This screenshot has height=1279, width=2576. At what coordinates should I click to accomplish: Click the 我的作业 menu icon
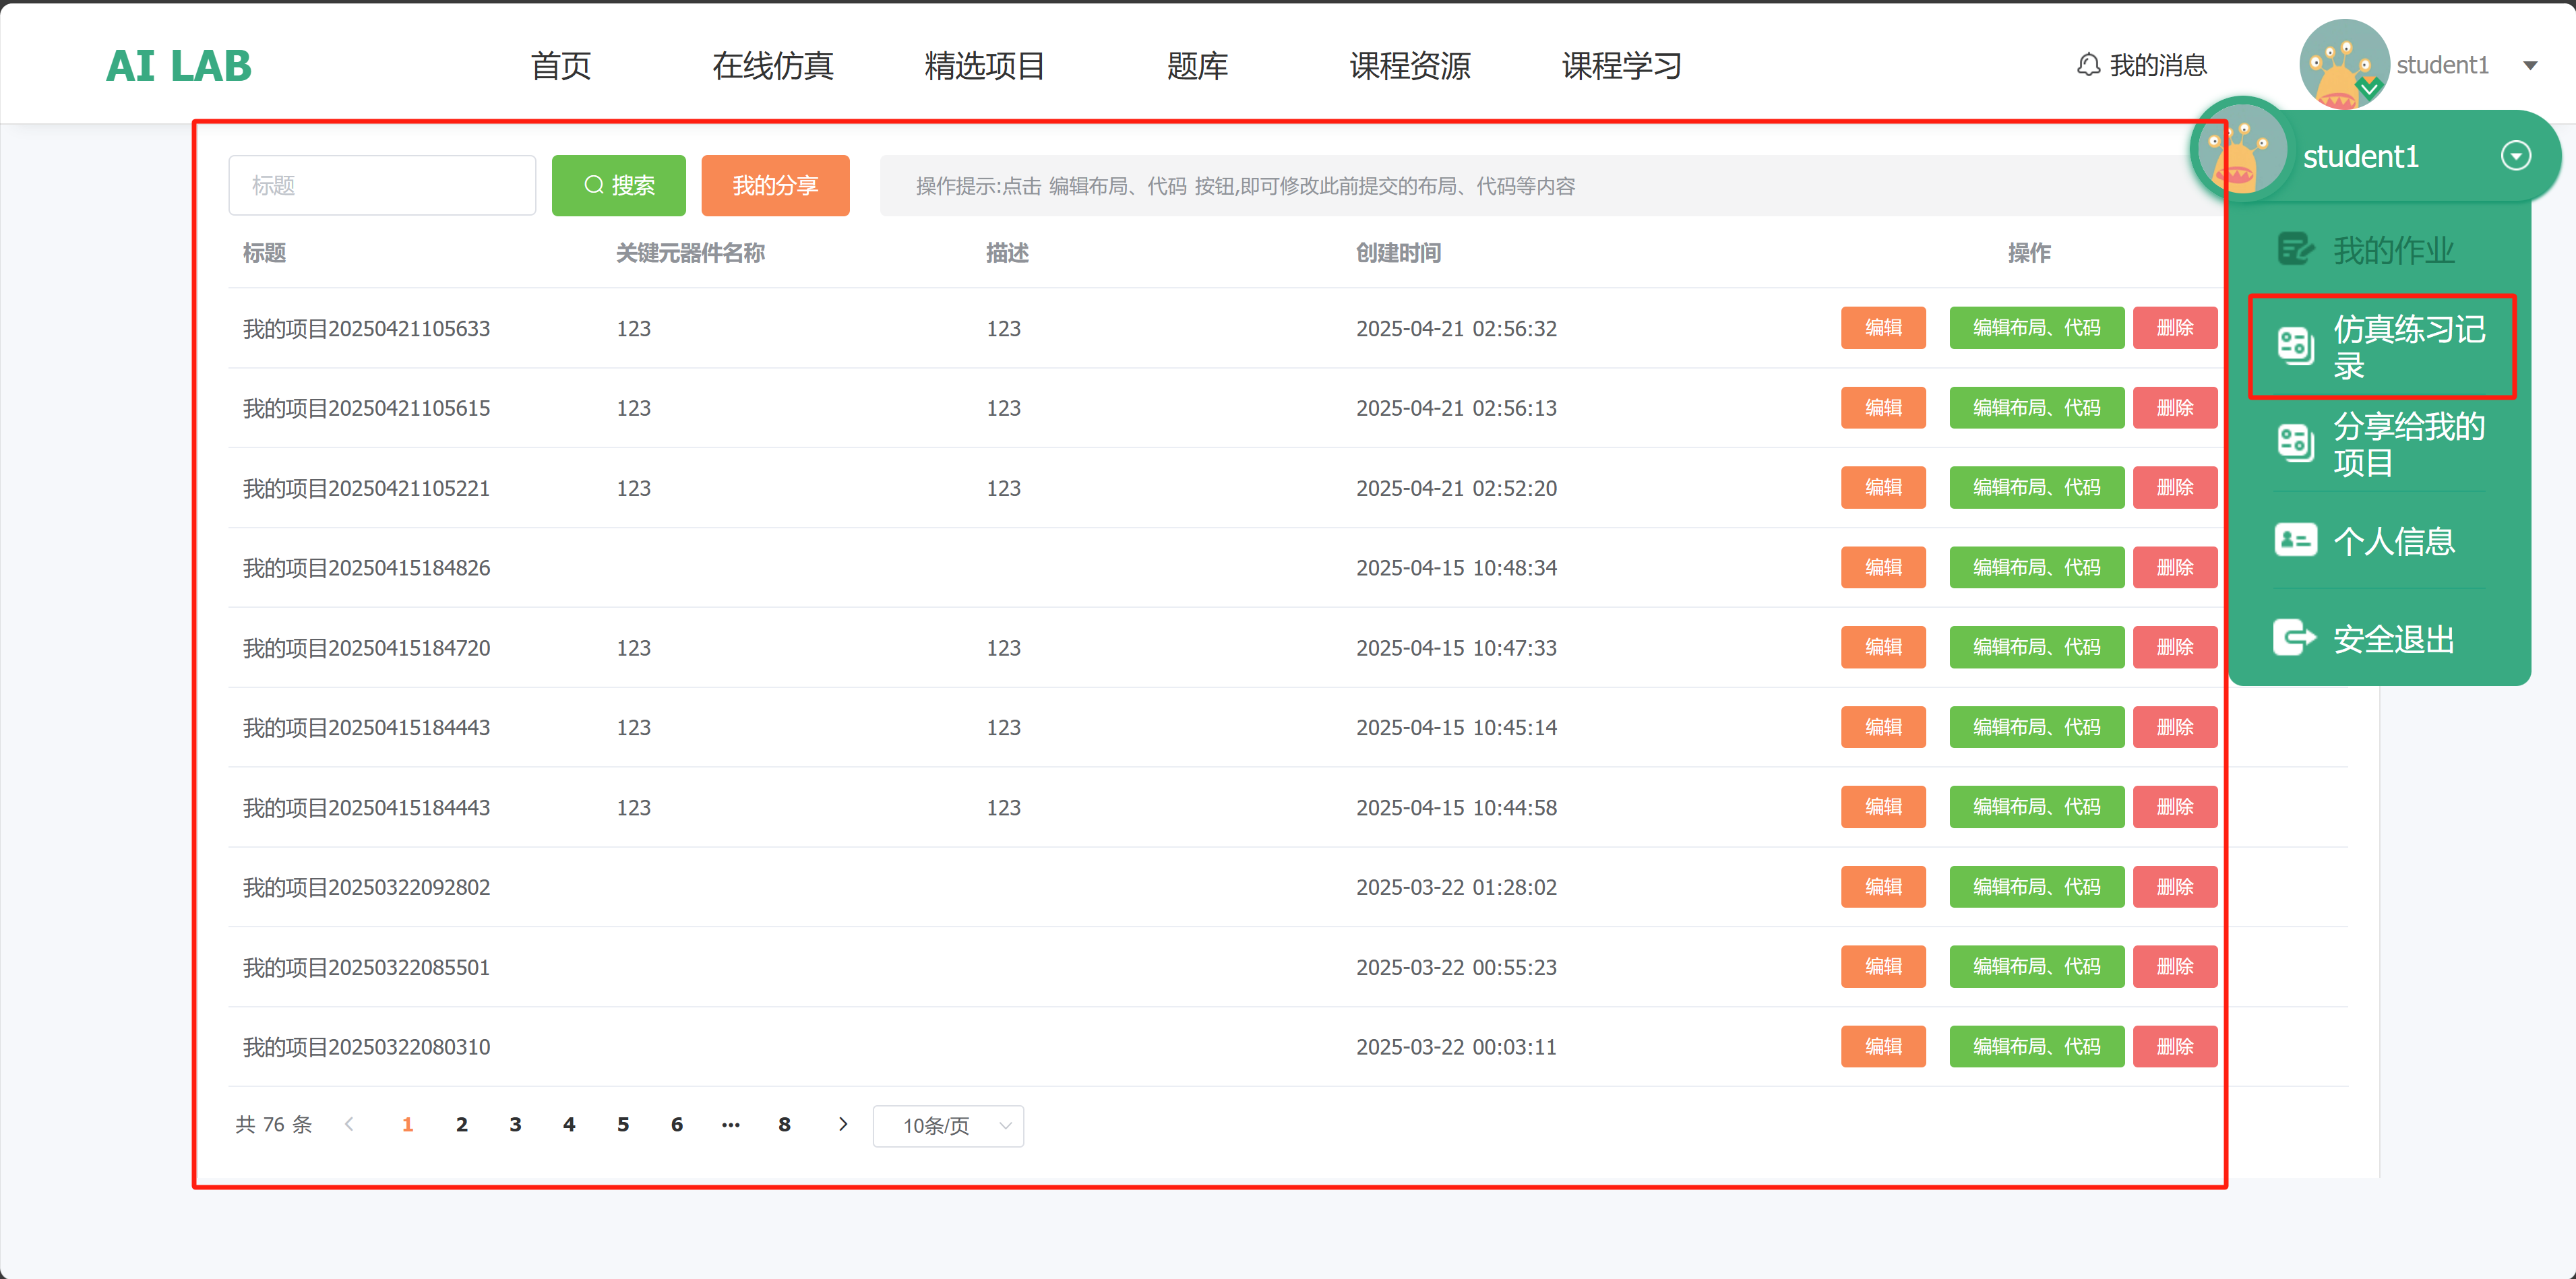point(2295,249)
